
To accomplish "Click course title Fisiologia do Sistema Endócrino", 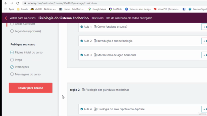I will click(63, 18).
